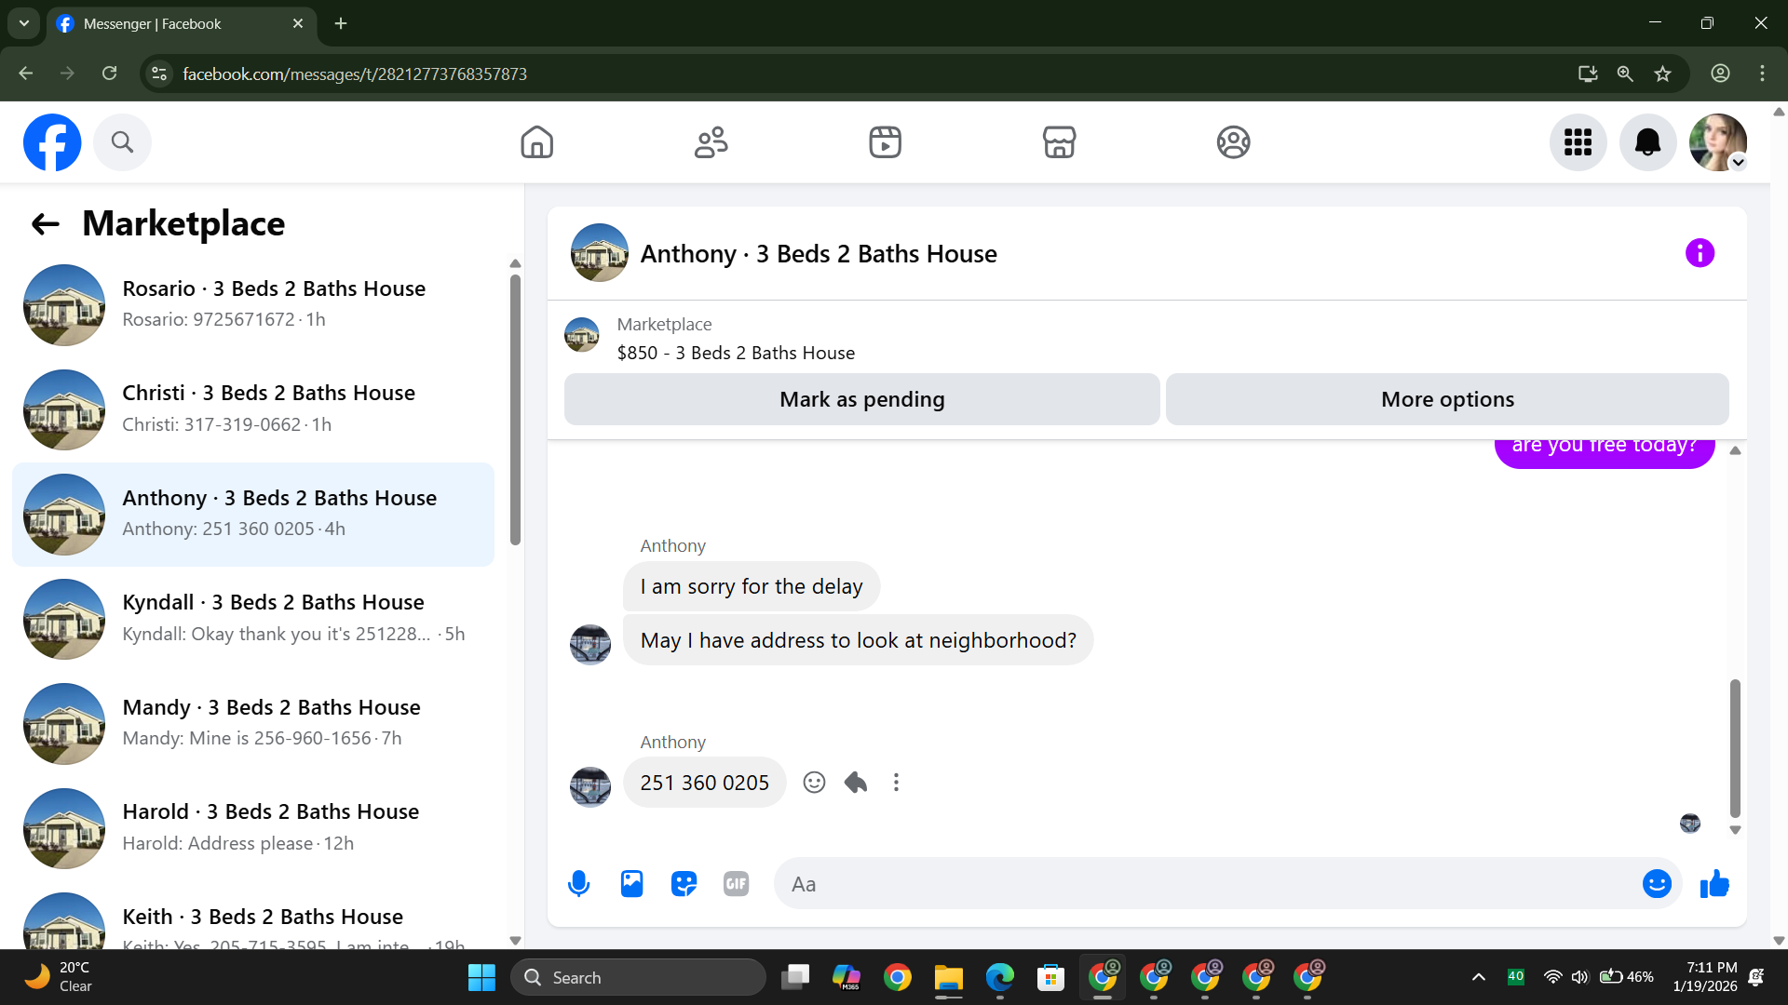
Task: Open the Facebook apps grid menu
Action: click(1578, 142)
